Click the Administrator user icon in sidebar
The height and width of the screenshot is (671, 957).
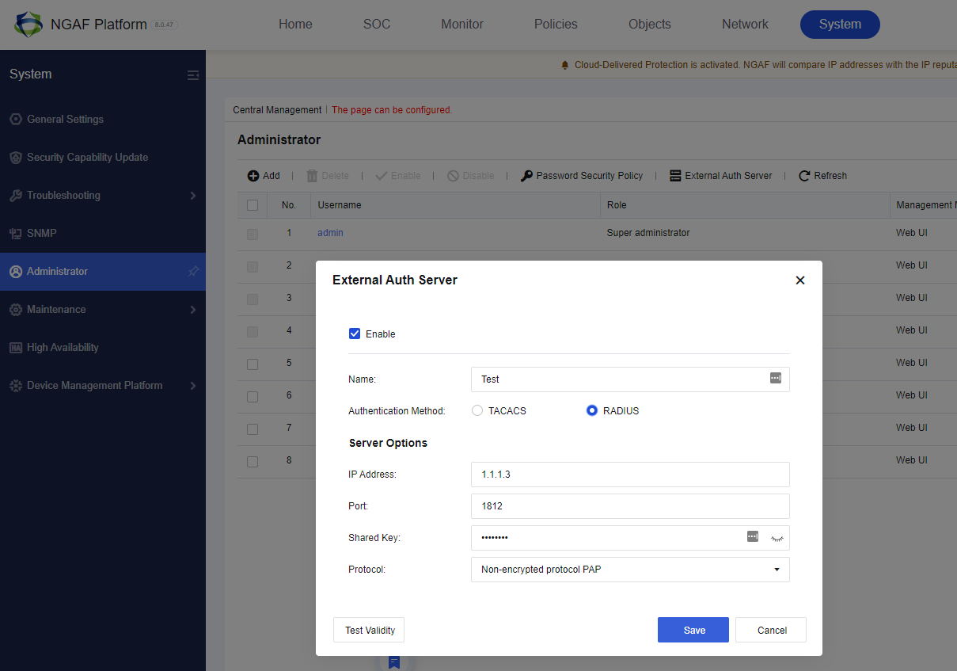(16, 271)
